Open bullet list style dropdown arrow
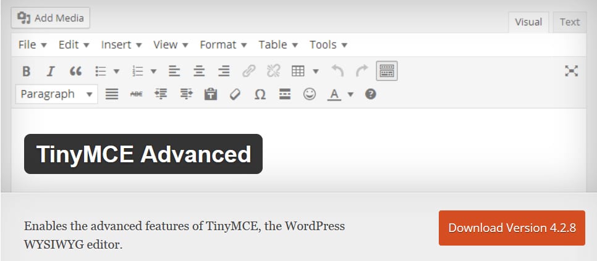Viewport: 597px width, 261px height. 117,71
